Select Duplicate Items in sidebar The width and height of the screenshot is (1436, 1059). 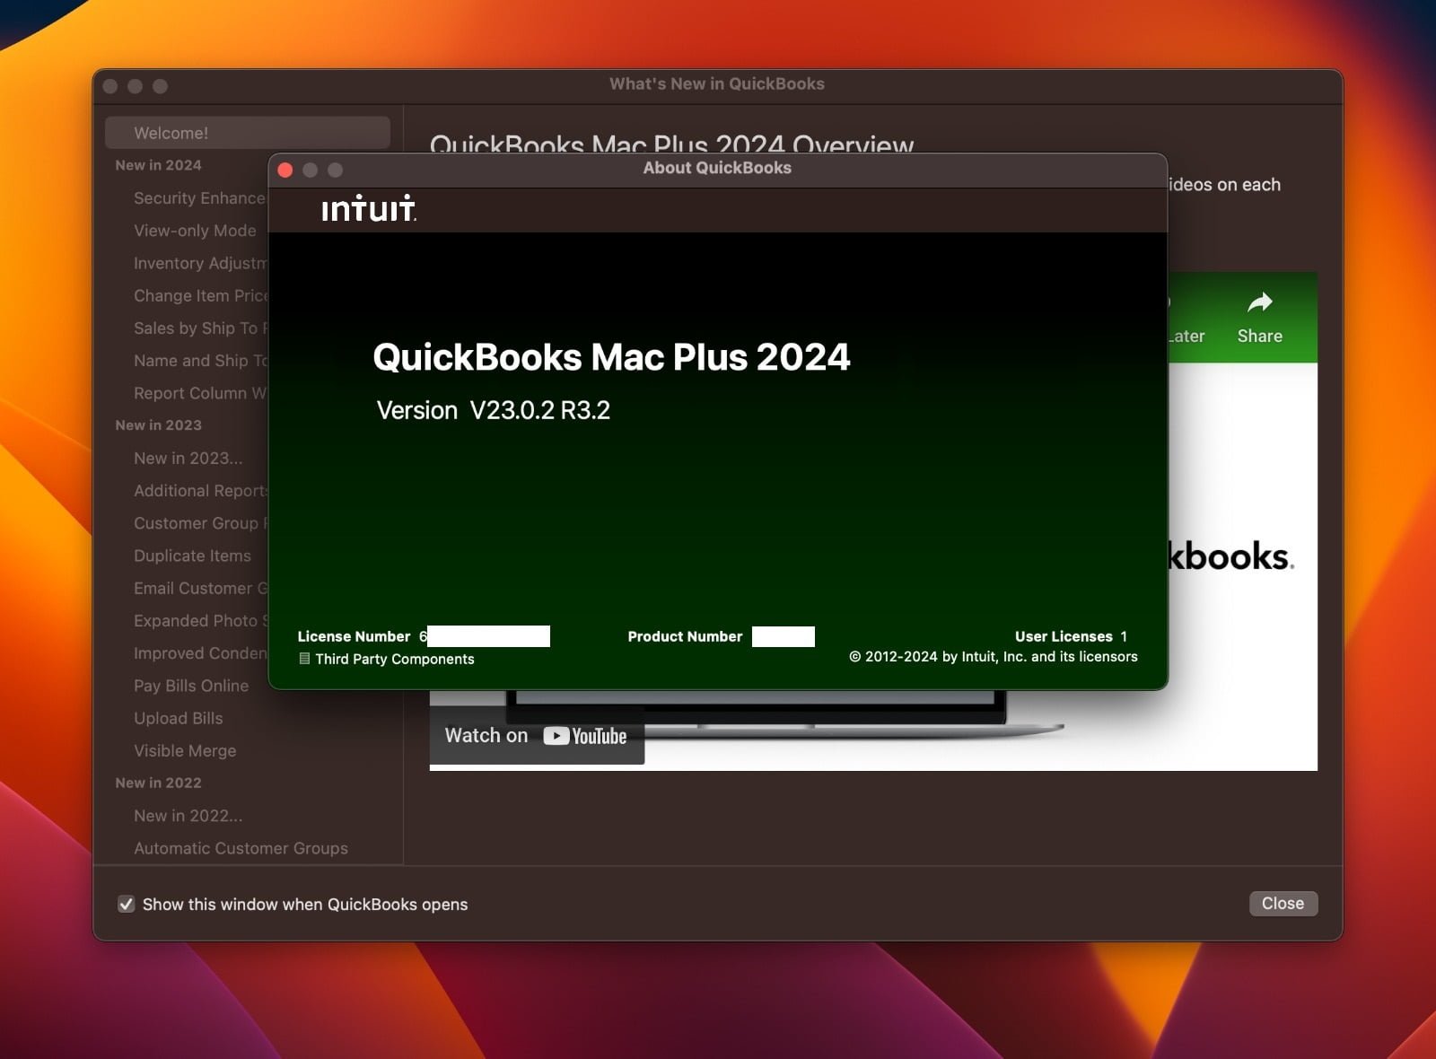tap(192, 556)
